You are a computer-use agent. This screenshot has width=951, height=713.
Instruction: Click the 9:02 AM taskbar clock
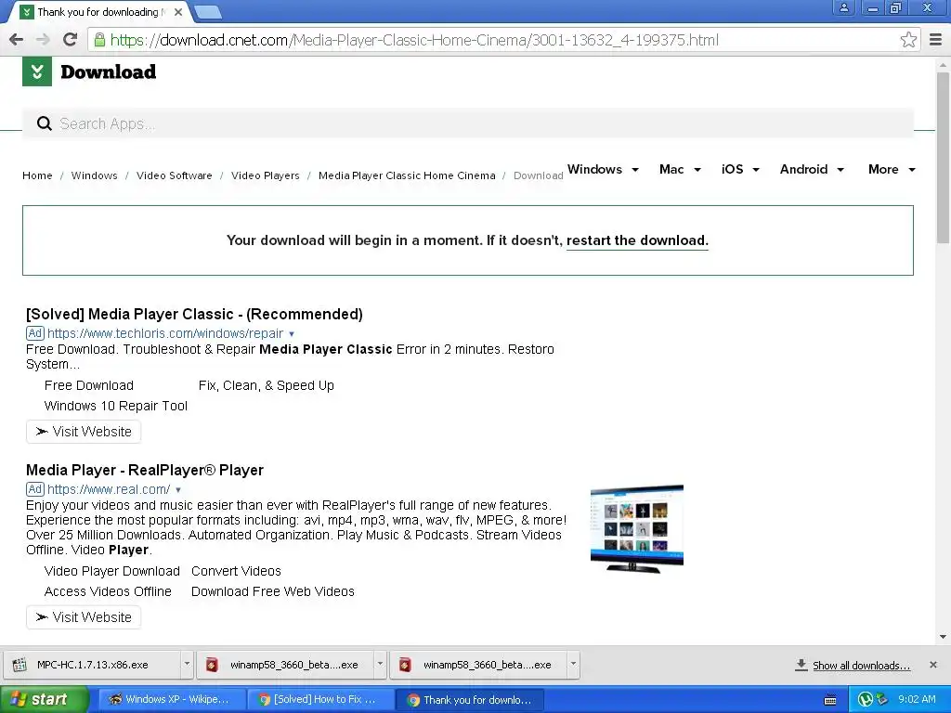click(917, 699)
